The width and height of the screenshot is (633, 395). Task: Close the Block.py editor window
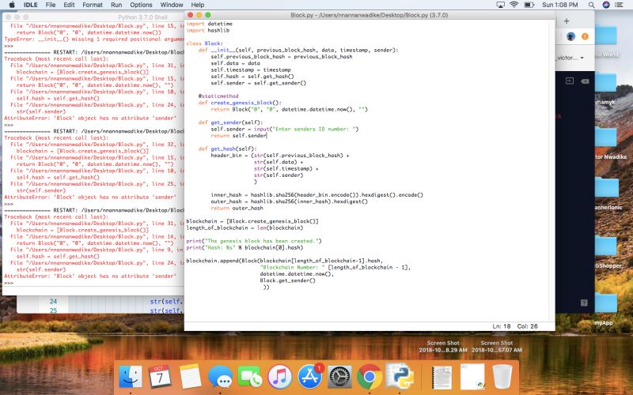(x=190, y=15)
